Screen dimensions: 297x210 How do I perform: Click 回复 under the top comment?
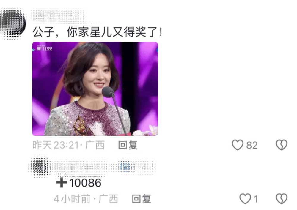click(128, 145)
